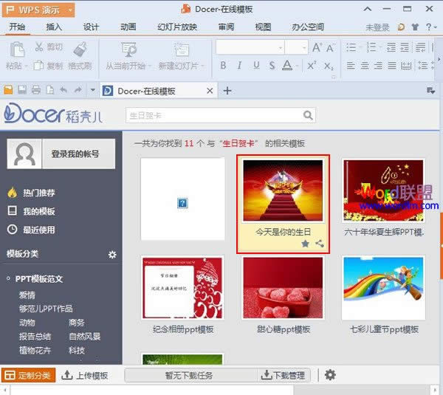Open settings gear beside 模板分类
Image resolution: width=443 pixels, height=395 pixels.
112,255
